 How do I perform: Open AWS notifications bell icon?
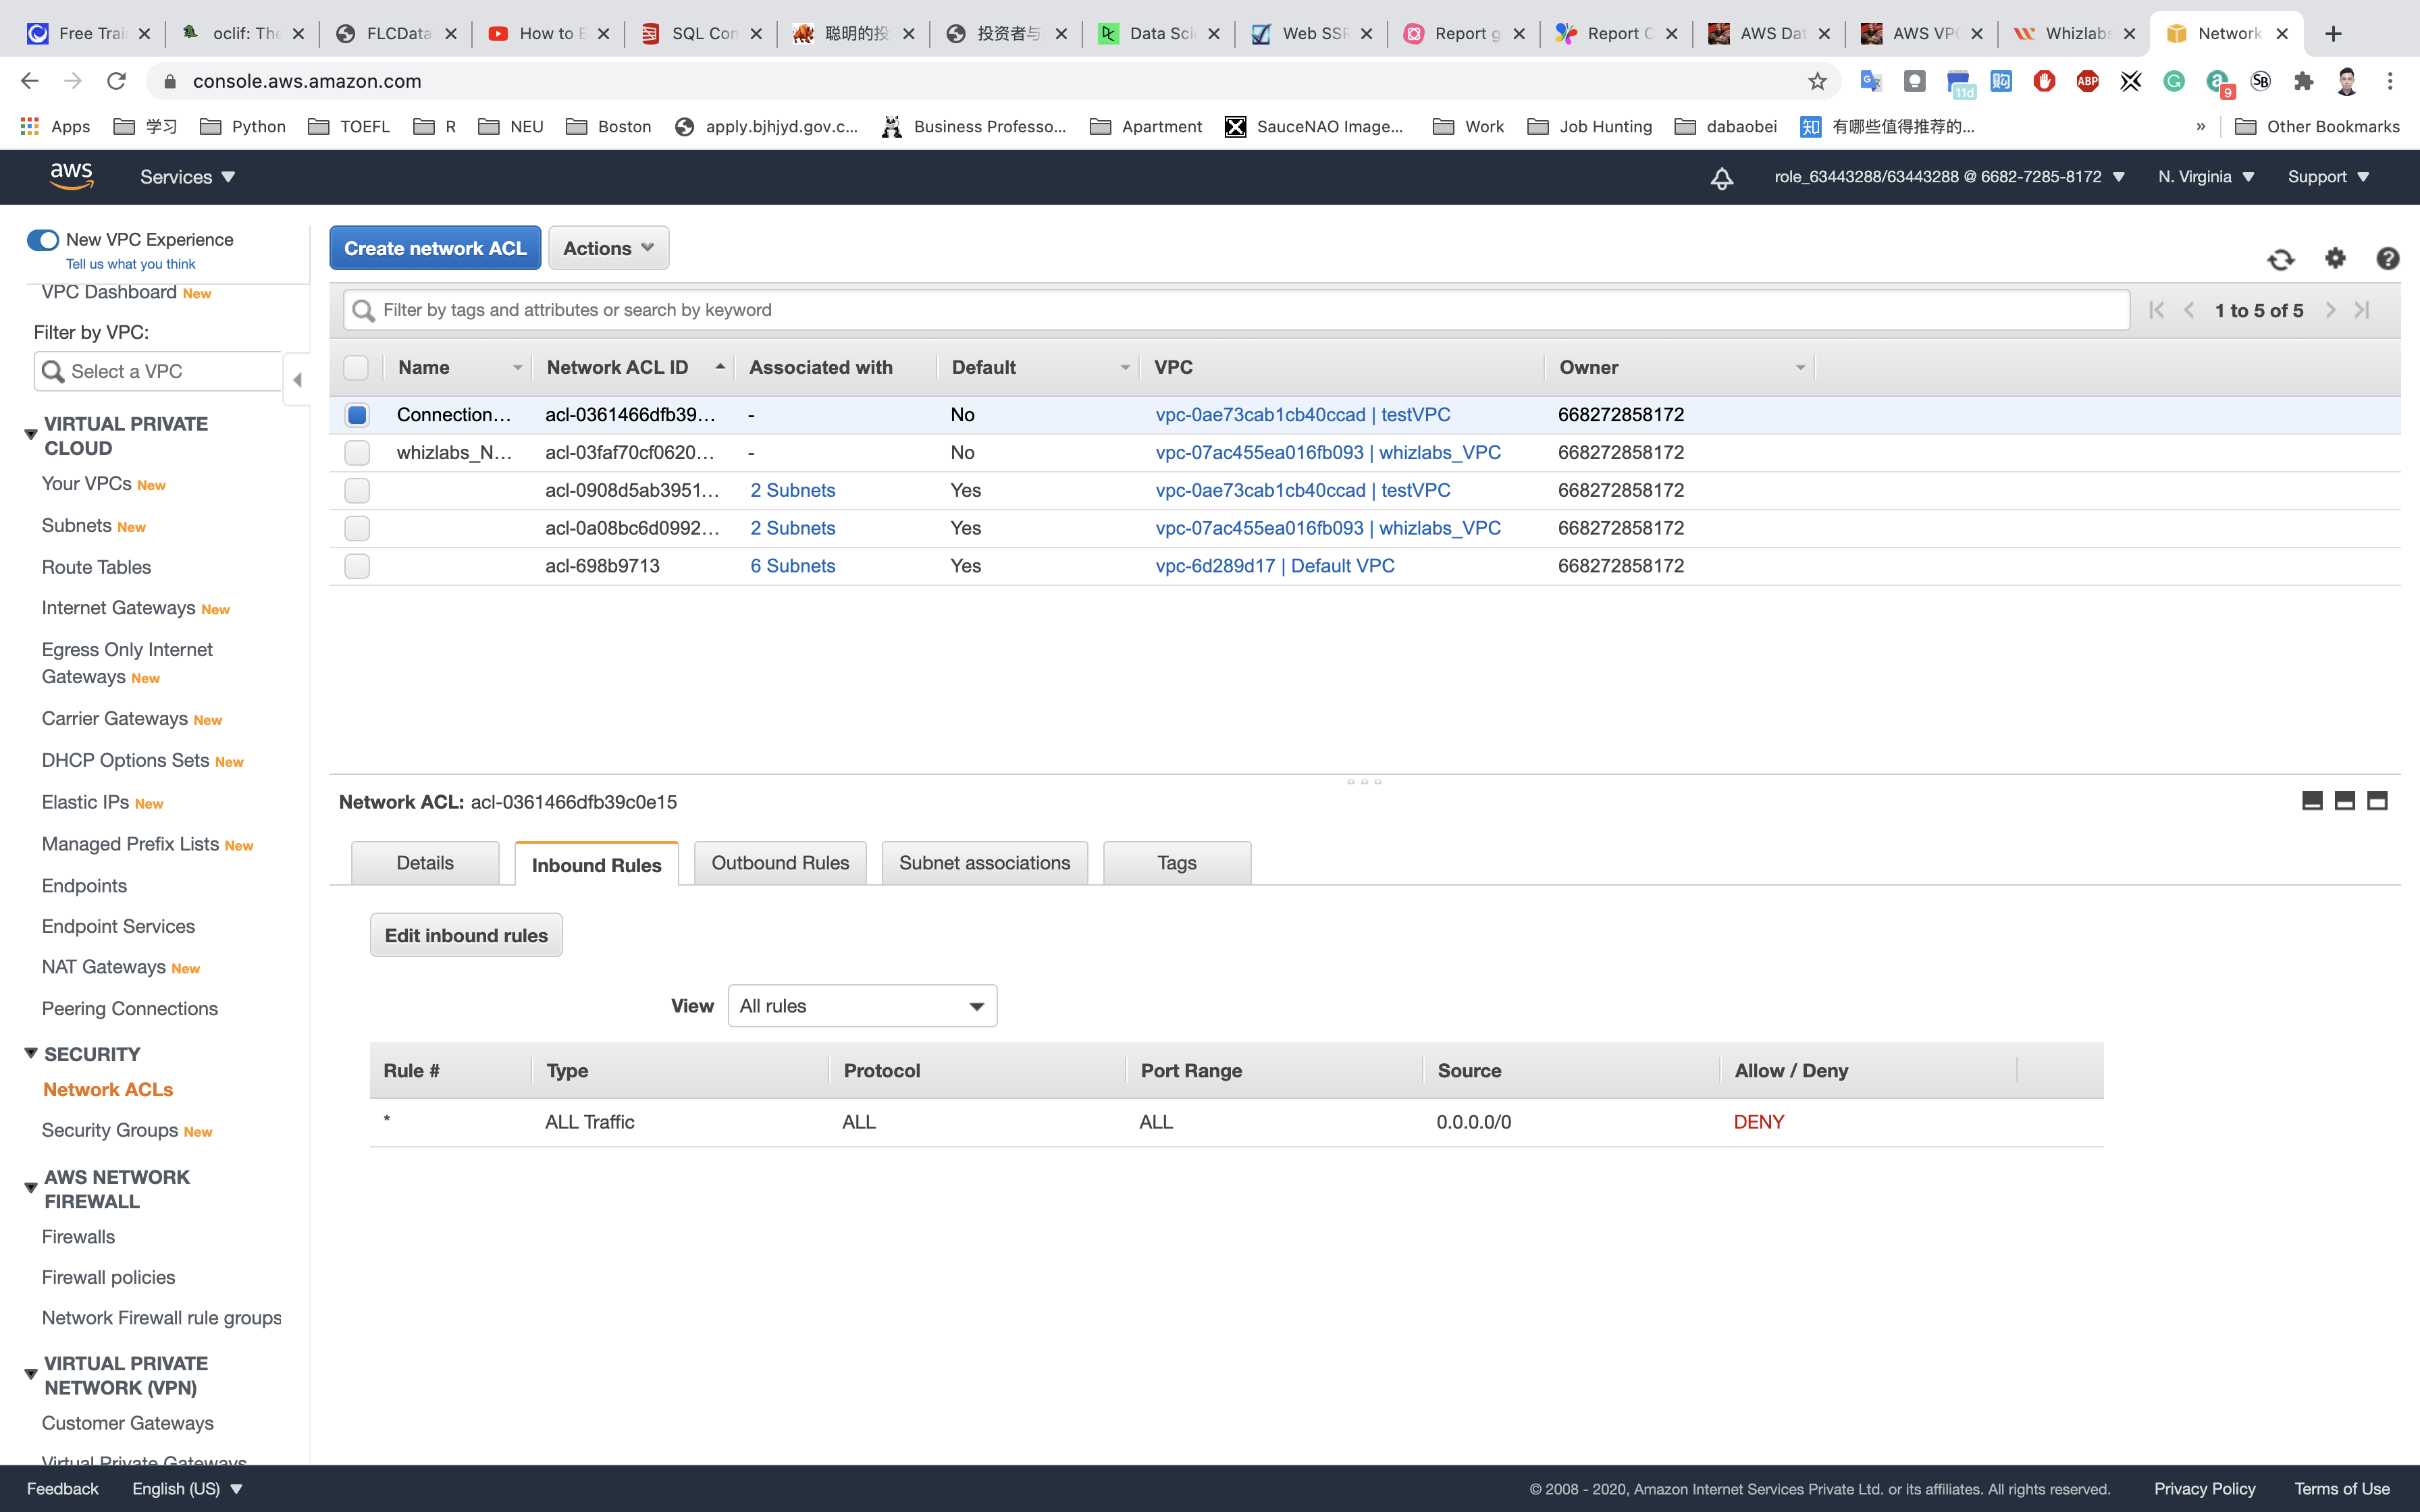click(1721, 178)
